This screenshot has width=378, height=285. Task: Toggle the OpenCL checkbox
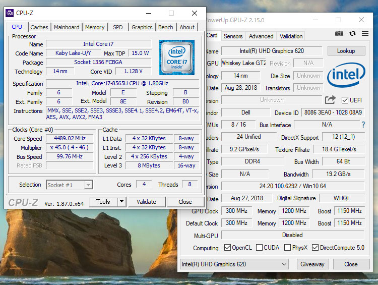227,247
